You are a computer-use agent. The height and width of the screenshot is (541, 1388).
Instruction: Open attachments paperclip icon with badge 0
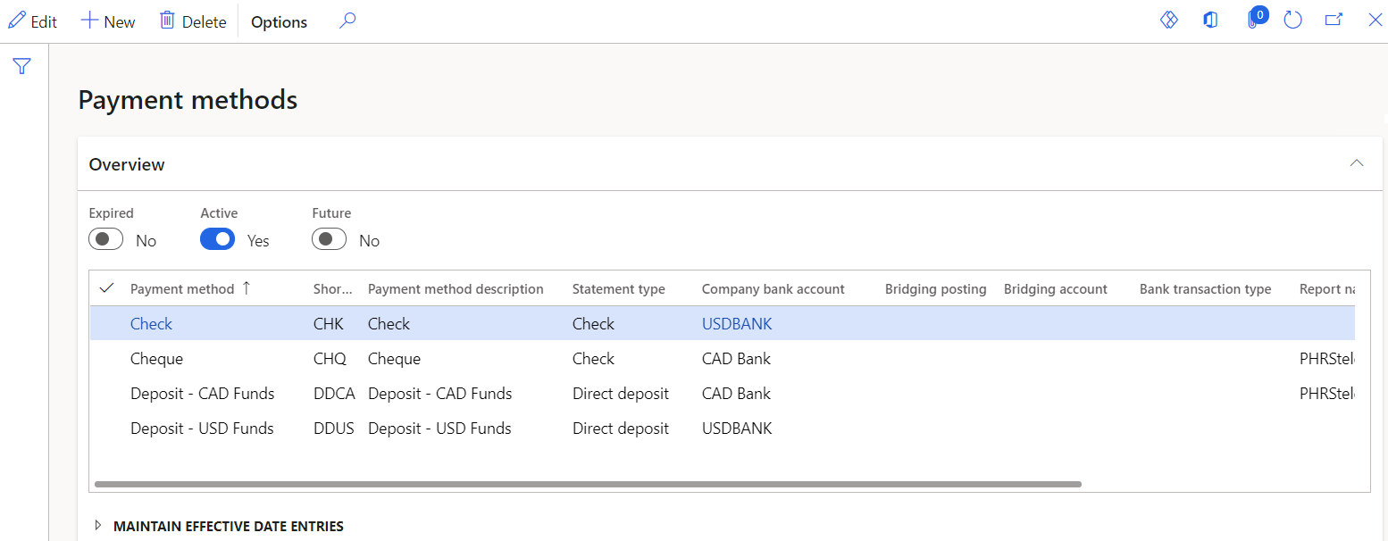1256,18
